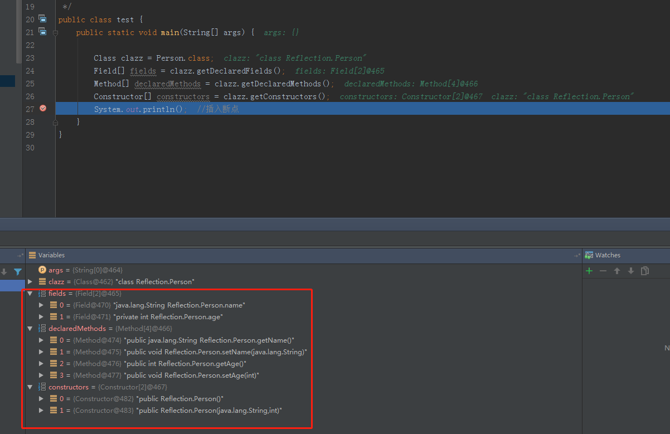Select the "private int Reflection.Person.age" row
The height and width of the screenshot is (434, 670).
[x=303, y=317]
